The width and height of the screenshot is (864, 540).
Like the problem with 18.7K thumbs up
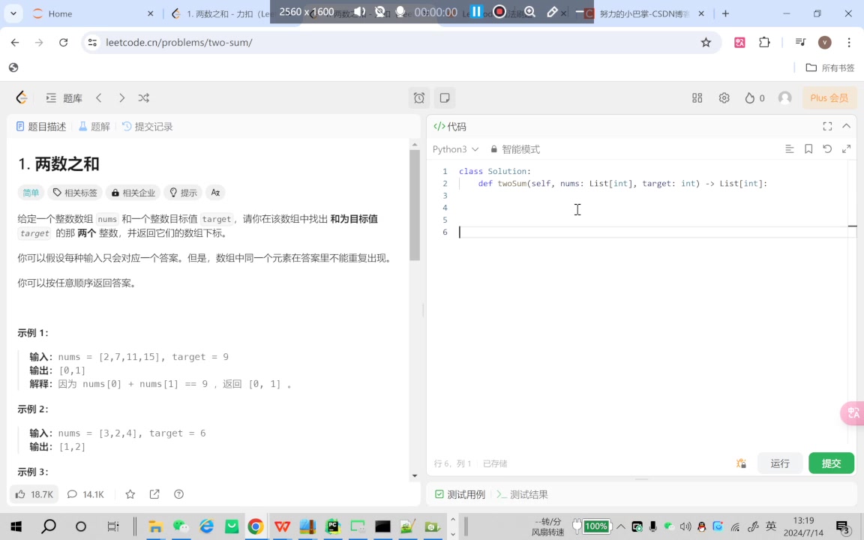pos(34,494)
